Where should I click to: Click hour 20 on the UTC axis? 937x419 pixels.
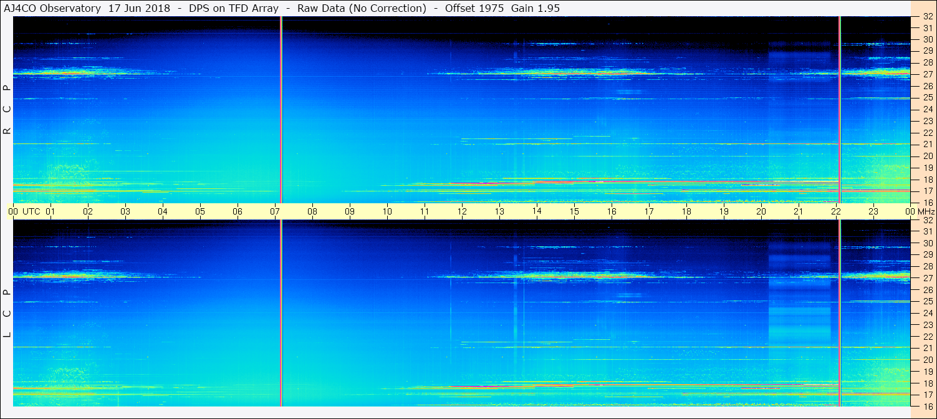pyautogui.click(x=761, y=211)
